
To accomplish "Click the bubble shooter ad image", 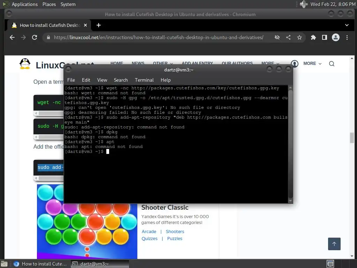I will pos(87,231).
